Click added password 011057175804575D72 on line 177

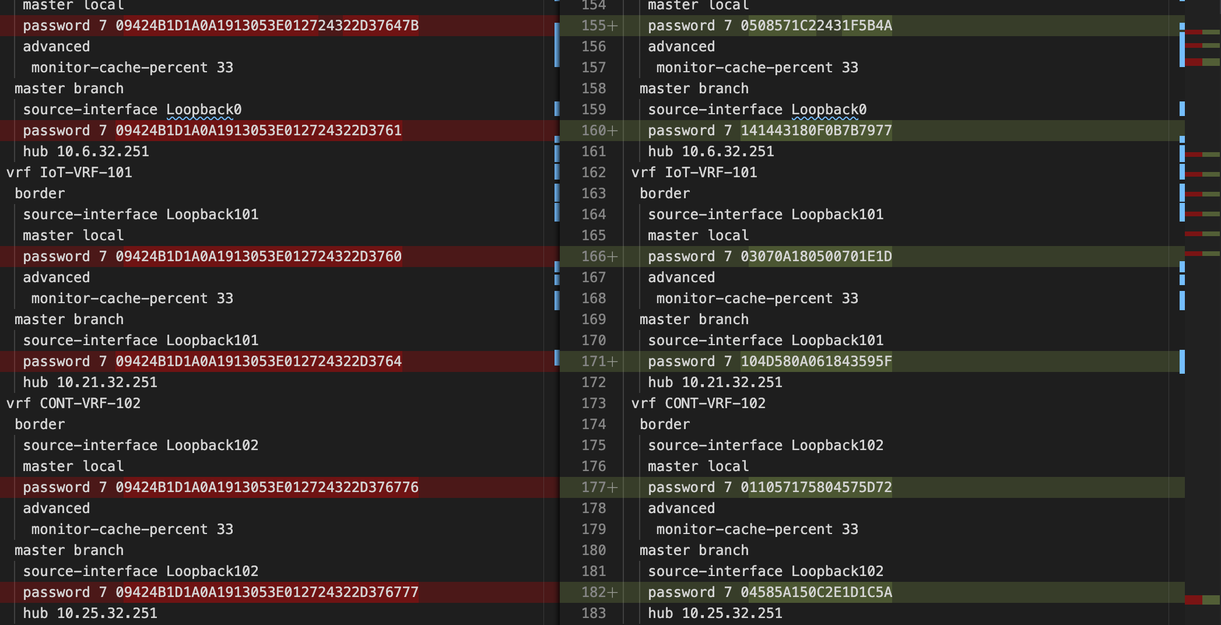pos(816,487)
